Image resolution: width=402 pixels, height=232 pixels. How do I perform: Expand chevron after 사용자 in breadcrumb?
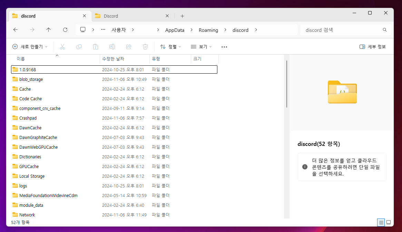click(133, 30)
